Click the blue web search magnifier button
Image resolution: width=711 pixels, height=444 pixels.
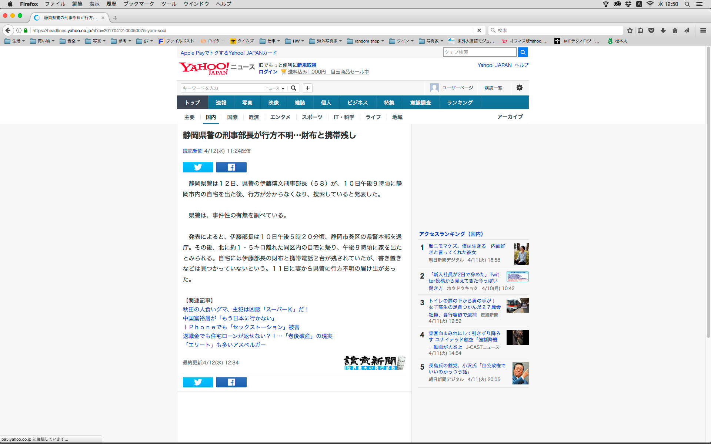pos(523,52)
